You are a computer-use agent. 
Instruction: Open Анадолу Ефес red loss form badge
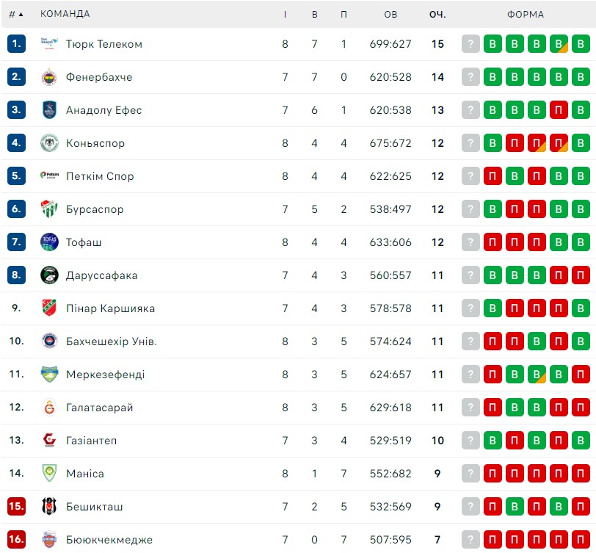pos(559,110)
